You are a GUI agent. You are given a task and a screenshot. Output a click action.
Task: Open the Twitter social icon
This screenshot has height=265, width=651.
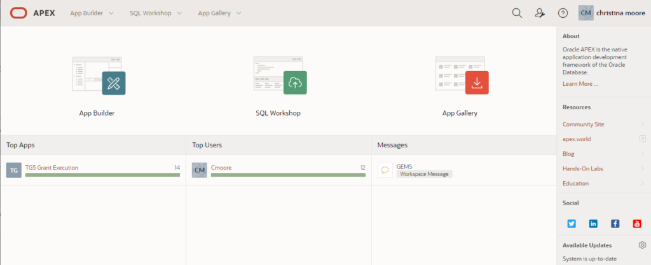tap(572, 224)
